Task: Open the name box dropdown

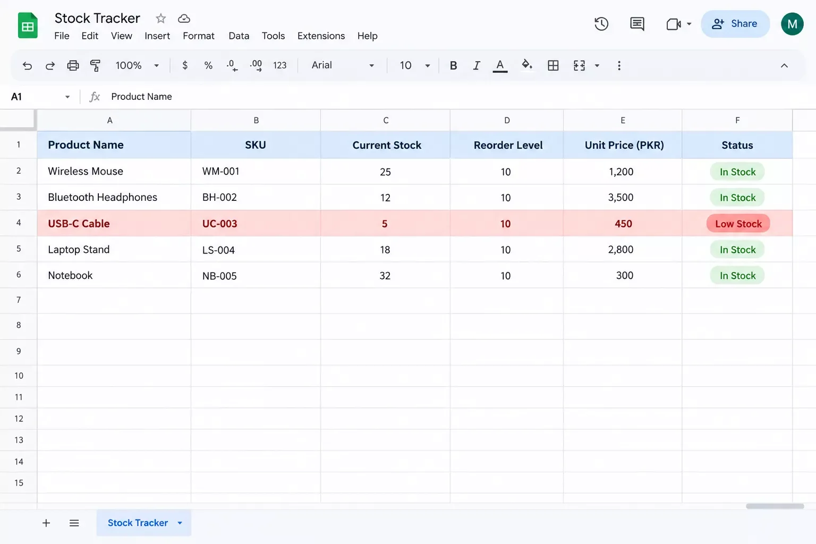Action: pos(67,97)
